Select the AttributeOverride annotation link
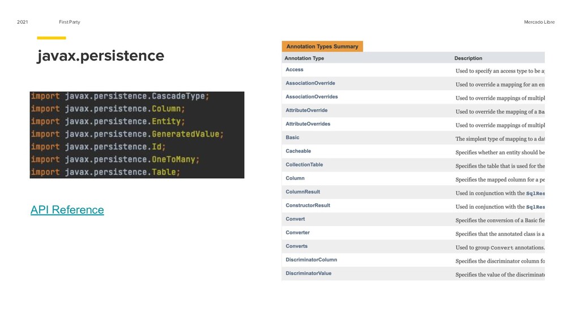This screenshot has width=580, height=326. click(306, 110)
